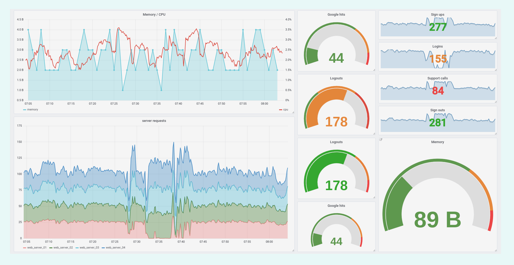Open the Sign ups panel title menu
Viewport: 514px width, 265px height.
pyautogui.click(x=438, y=15)
